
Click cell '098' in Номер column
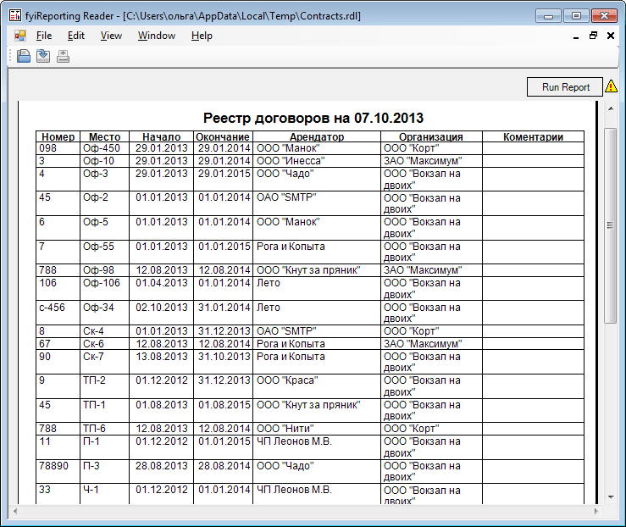(x=58, y=148)
